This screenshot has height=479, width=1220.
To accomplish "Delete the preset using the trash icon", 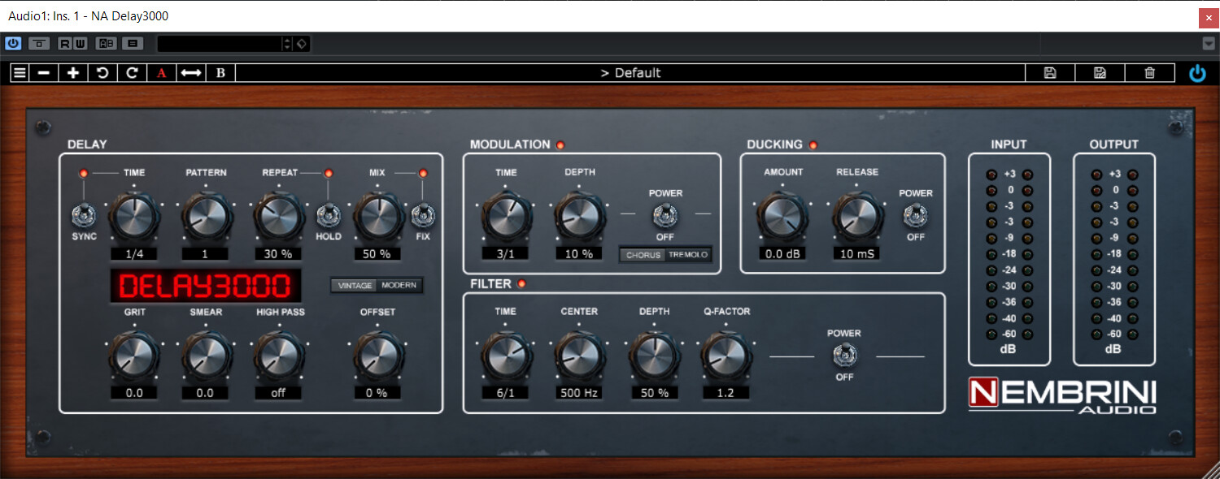I will (1150, 73).
